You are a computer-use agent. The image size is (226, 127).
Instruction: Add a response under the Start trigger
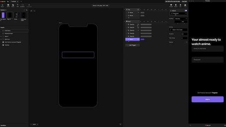point(129,42)
